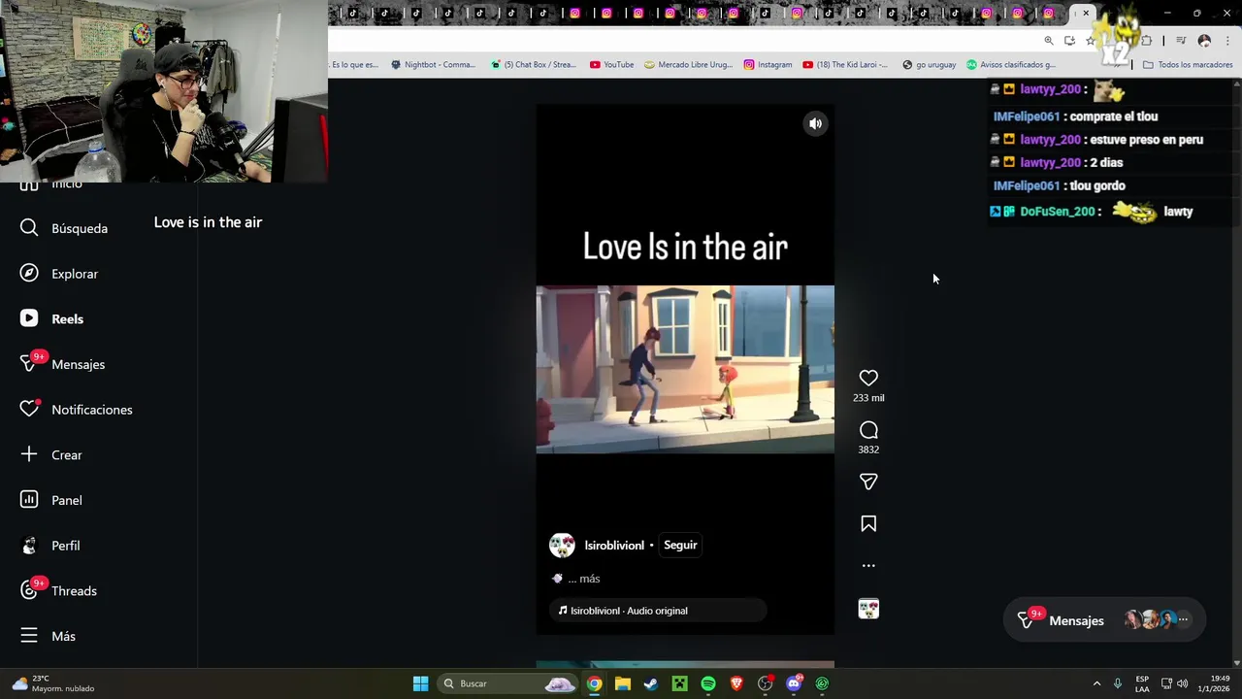
Task: Open the weather widget showing 23°C
Action: 52,683
